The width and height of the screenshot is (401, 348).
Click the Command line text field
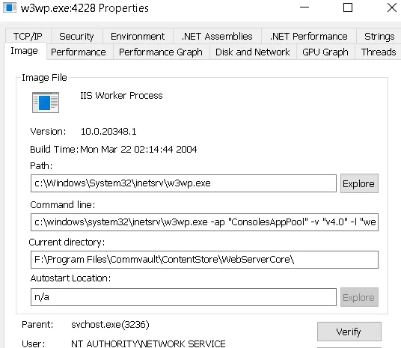click(204, 222)
